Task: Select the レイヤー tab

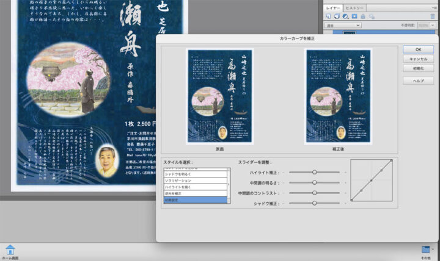Action: click(x=332, y=7)
